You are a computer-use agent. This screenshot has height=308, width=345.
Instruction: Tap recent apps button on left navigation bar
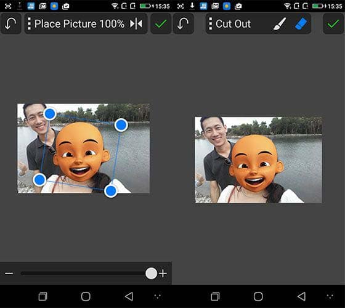pos(43,296)
